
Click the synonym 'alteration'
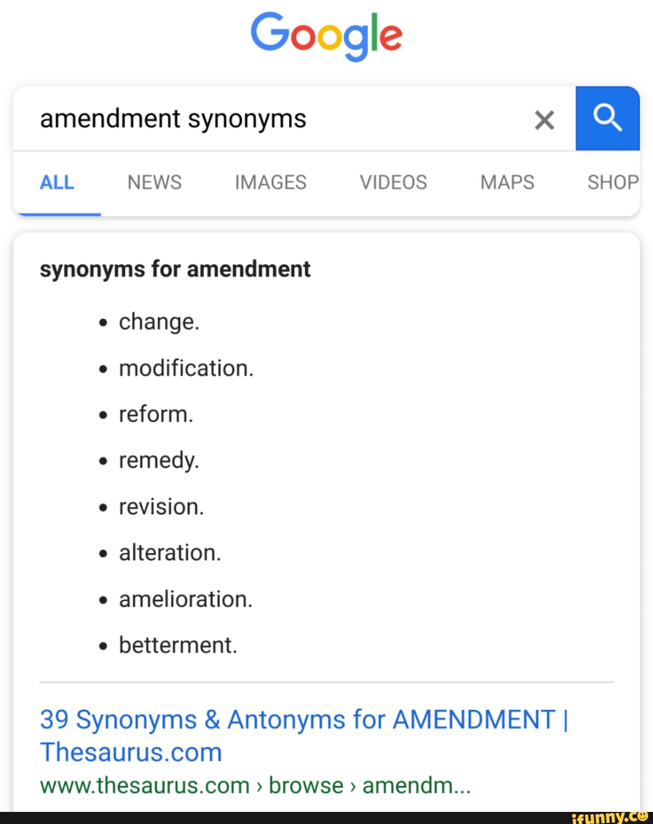pyautogui.click(x=170, y=553)
